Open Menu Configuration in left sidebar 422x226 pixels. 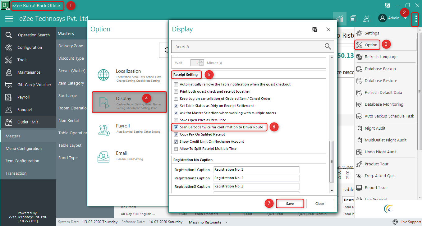pos(24,148)
